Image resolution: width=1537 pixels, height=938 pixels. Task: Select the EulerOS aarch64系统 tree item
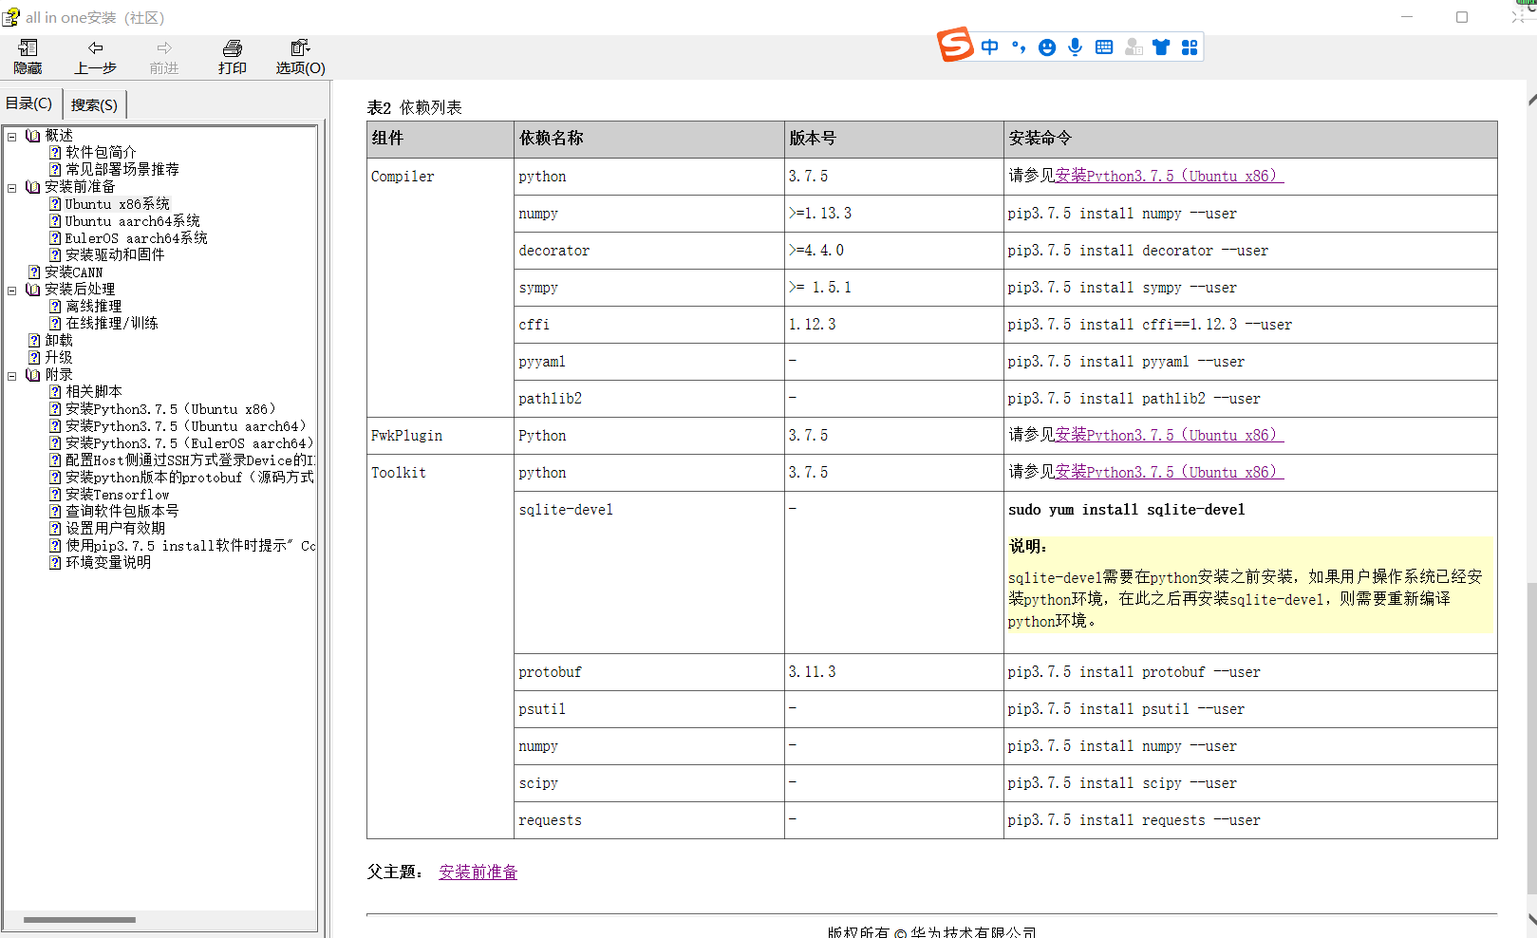[137, 237]
